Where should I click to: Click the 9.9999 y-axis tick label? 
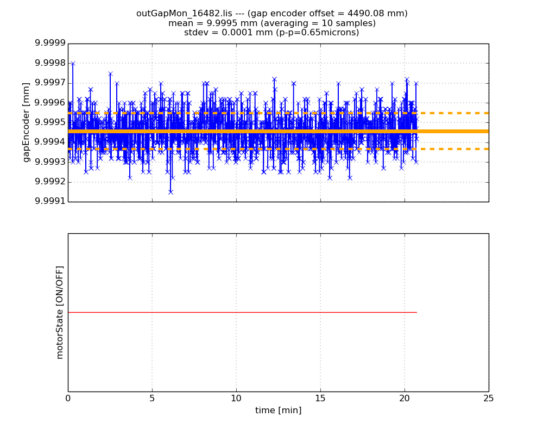coord(50,43)
